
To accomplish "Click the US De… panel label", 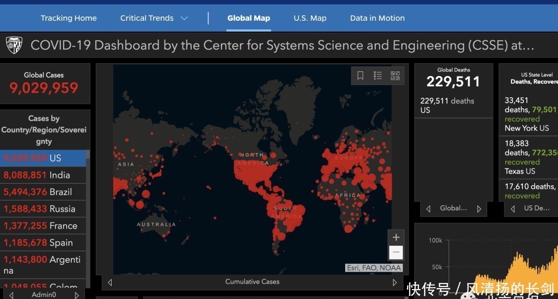I will point(537,208).
